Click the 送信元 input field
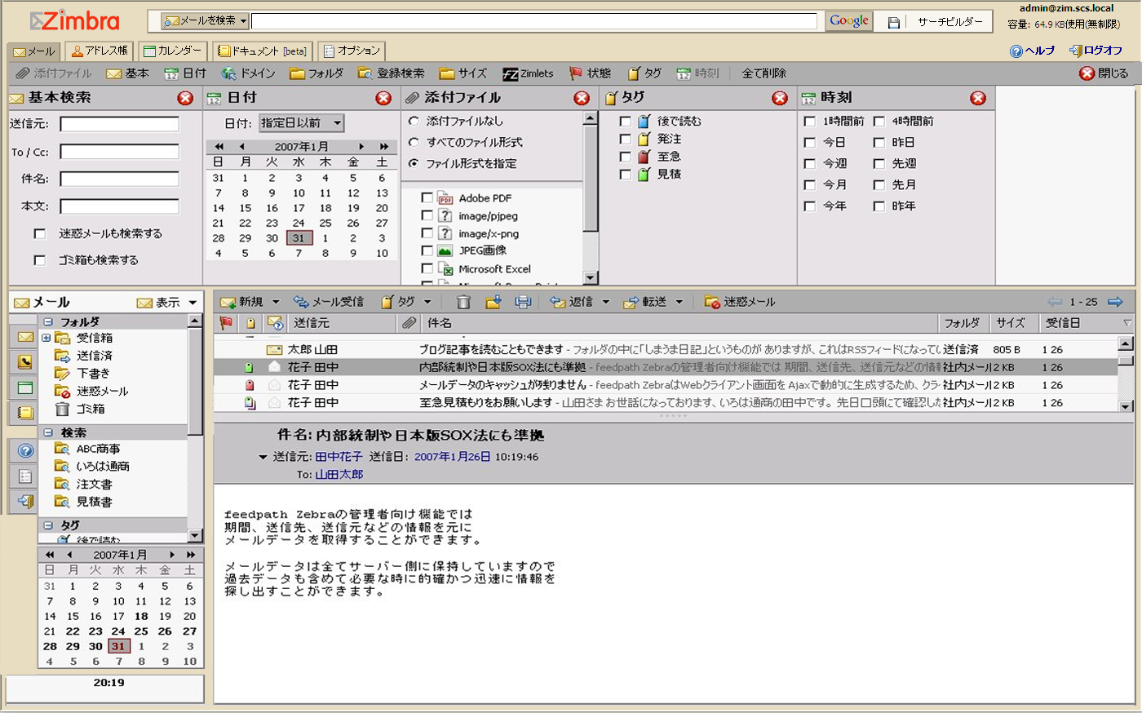Viewport: 1142px width, 713px height. click(119, 124)
